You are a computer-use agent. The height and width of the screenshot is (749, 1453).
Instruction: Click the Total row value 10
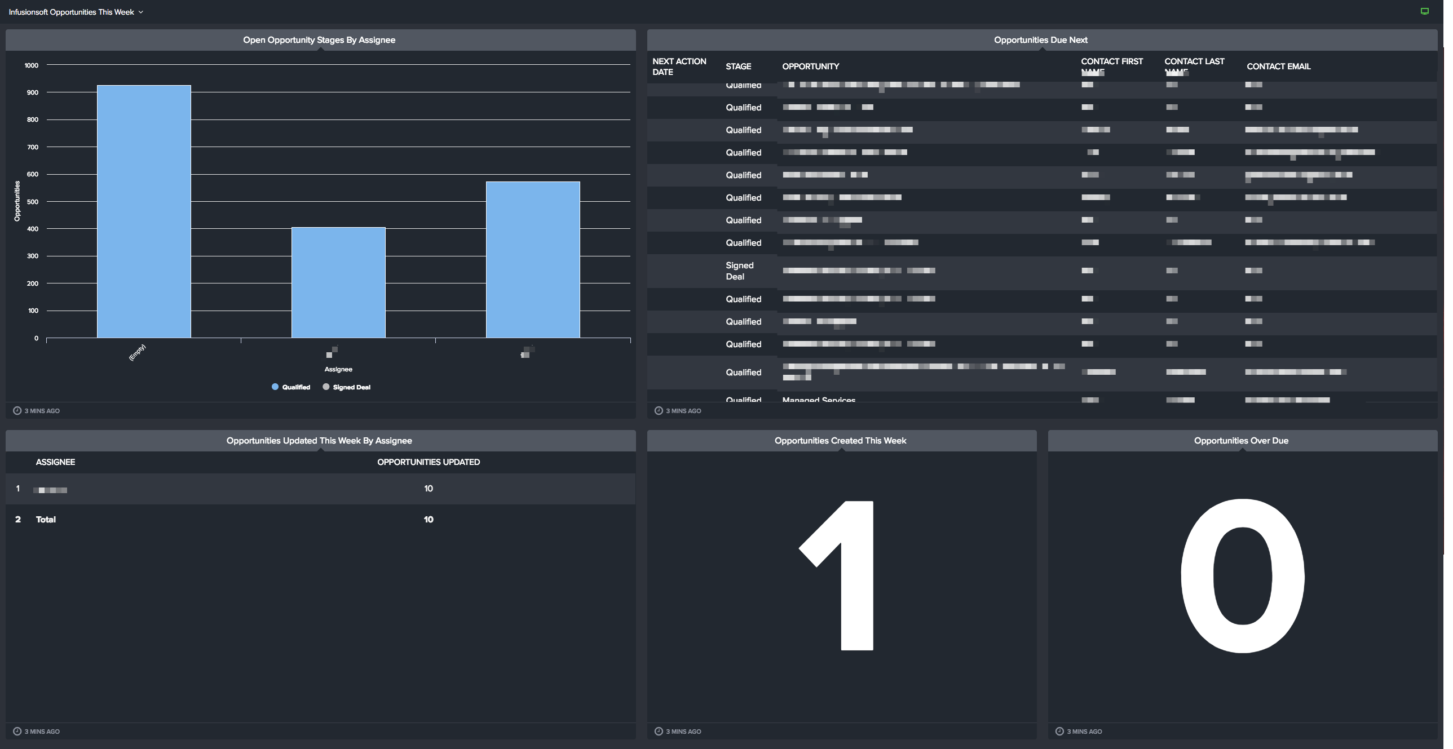pos(429,520)
